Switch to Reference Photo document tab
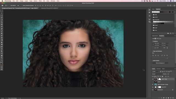This screenshot has height=99, width=176. (50, 8)
